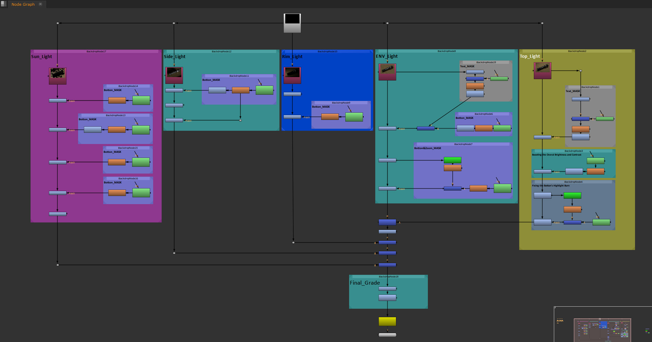Select the Final_Grade backdrop header BackdropNode18
Viewport: 652px width, 342px height.
[388, 277]
